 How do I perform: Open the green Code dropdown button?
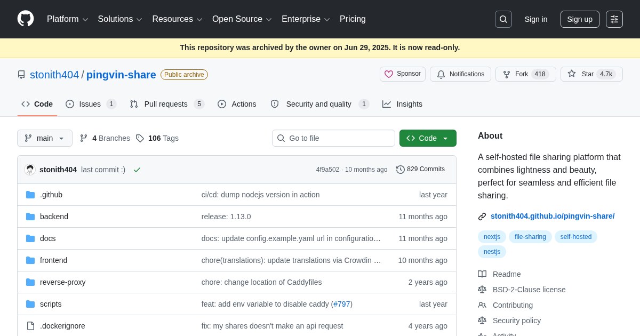point(428,138)
